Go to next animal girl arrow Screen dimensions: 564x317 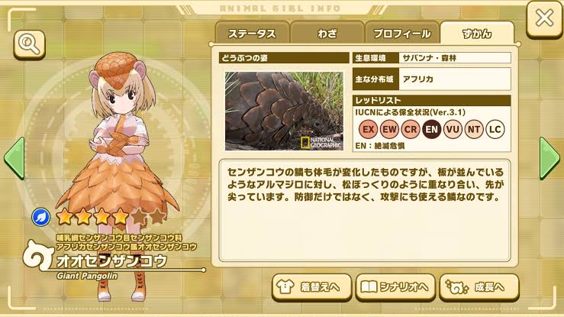click(x=549, y=158)
